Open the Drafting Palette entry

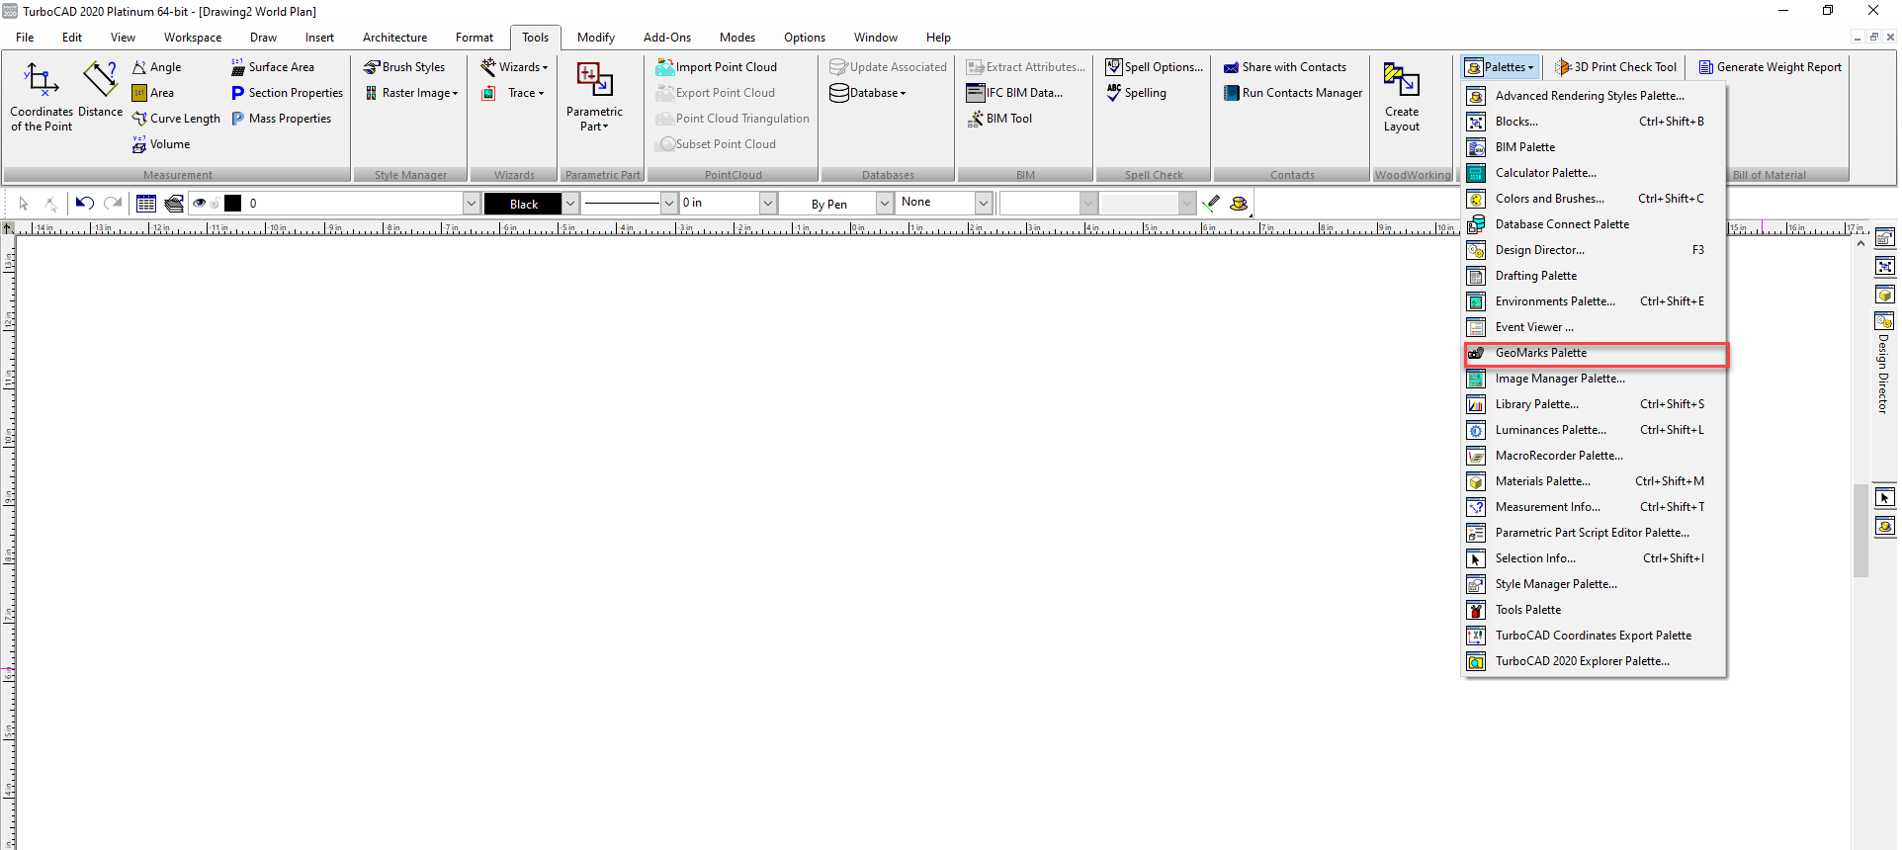pos(1596,276)
